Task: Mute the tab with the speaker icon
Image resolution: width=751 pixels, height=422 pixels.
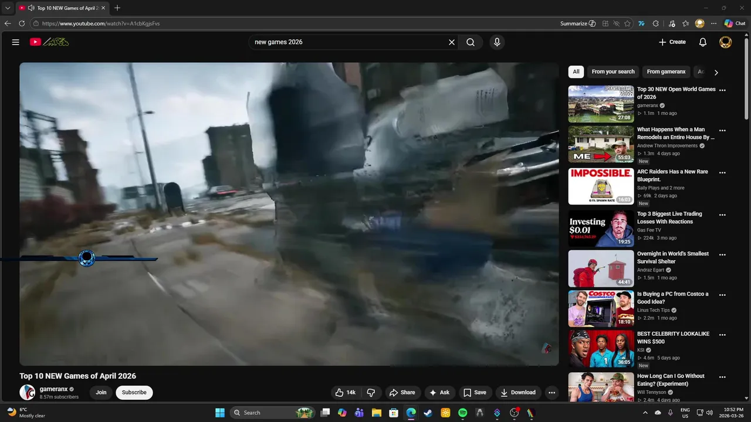Action: pos(31,8)
